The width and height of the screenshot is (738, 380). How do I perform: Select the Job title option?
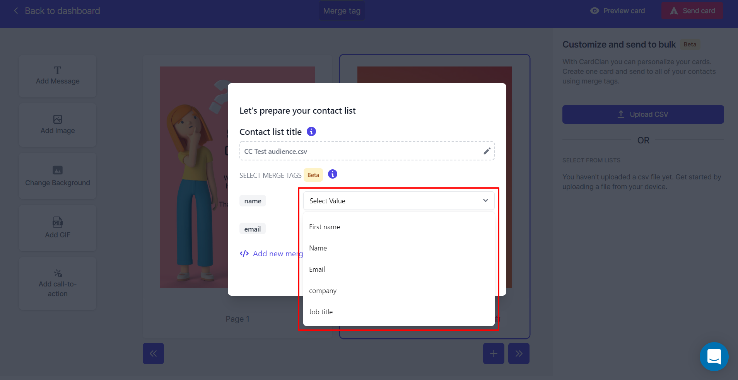point(399,312)
